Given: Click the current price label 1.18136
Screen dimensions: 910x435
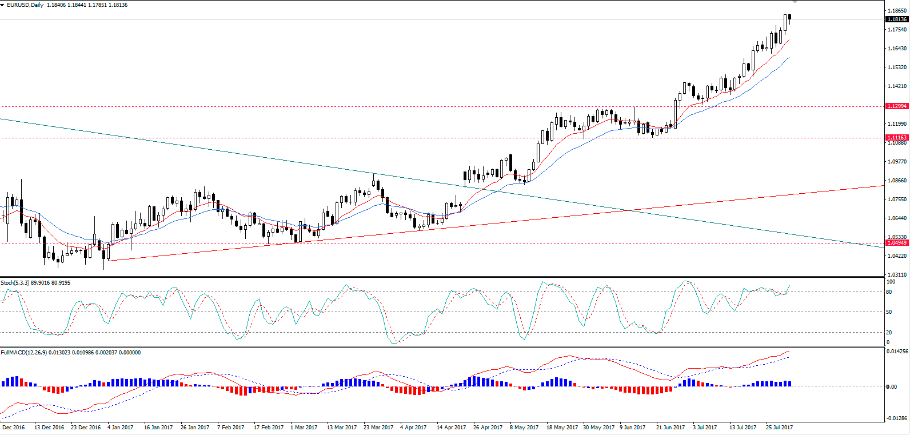Looking at the screenshot, I should [x=897, y=19].
